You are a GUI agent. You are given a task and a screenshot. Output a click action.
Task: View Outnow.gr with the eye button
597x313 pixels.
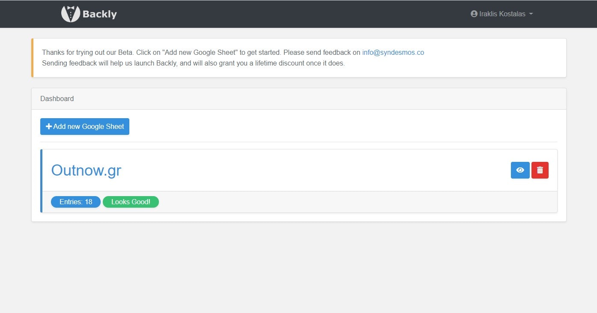tap(520, 170)
